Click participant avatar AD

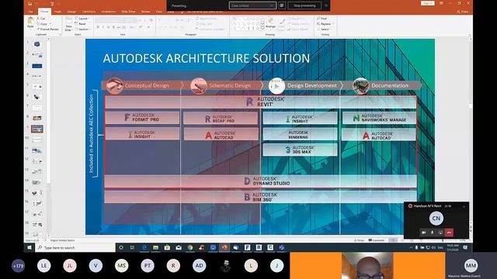pos(199,266)
